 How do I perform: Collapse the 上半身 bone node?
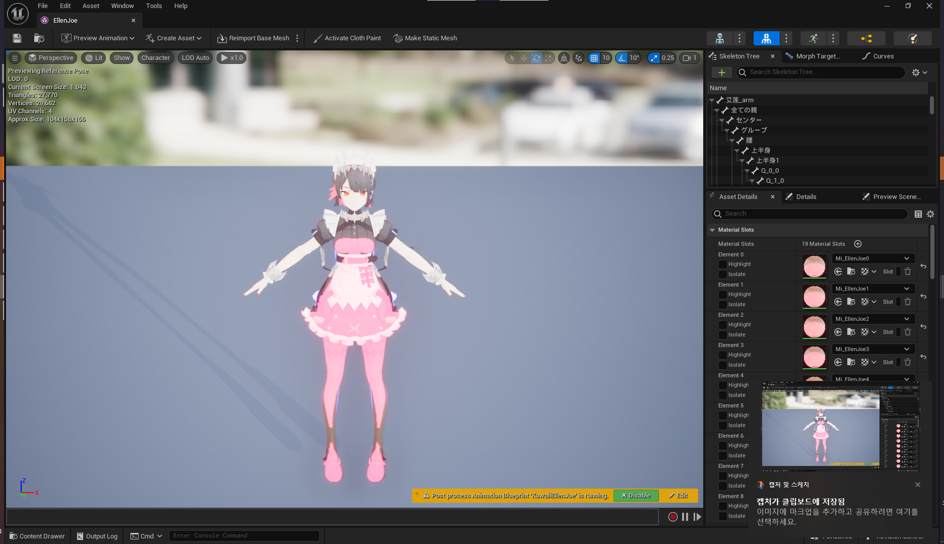pyautogui.click(x=737, y=151)
